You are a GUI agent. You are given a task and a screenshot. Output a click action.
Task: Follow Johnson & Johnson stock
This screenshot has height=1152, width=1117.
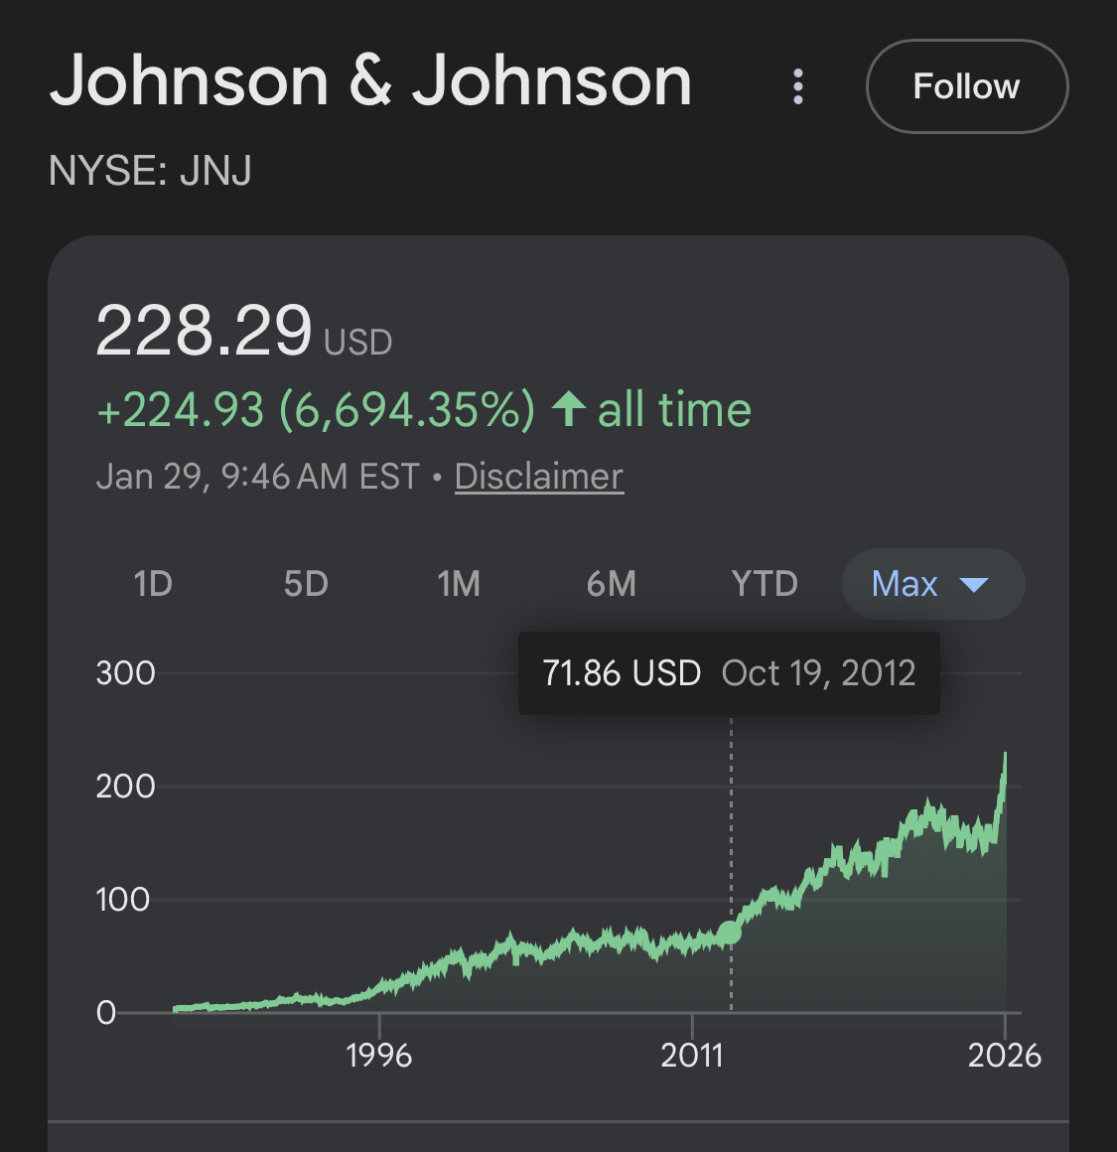966,86
